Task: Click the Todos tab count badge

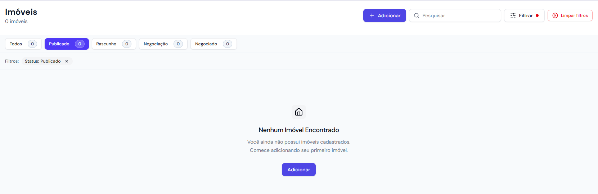Action: click(32, 44)
